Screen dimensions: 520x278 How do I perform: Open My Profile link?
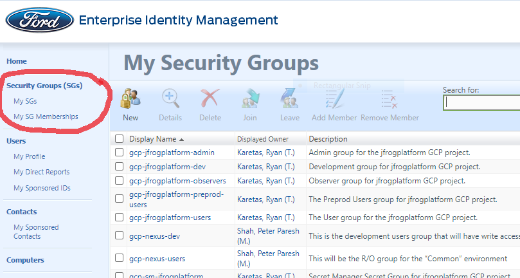(x=29, y=156)
